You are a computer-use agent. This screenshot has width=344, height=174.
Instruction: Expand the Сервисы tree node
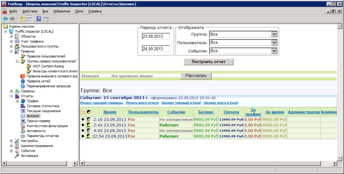click(11, 91)
